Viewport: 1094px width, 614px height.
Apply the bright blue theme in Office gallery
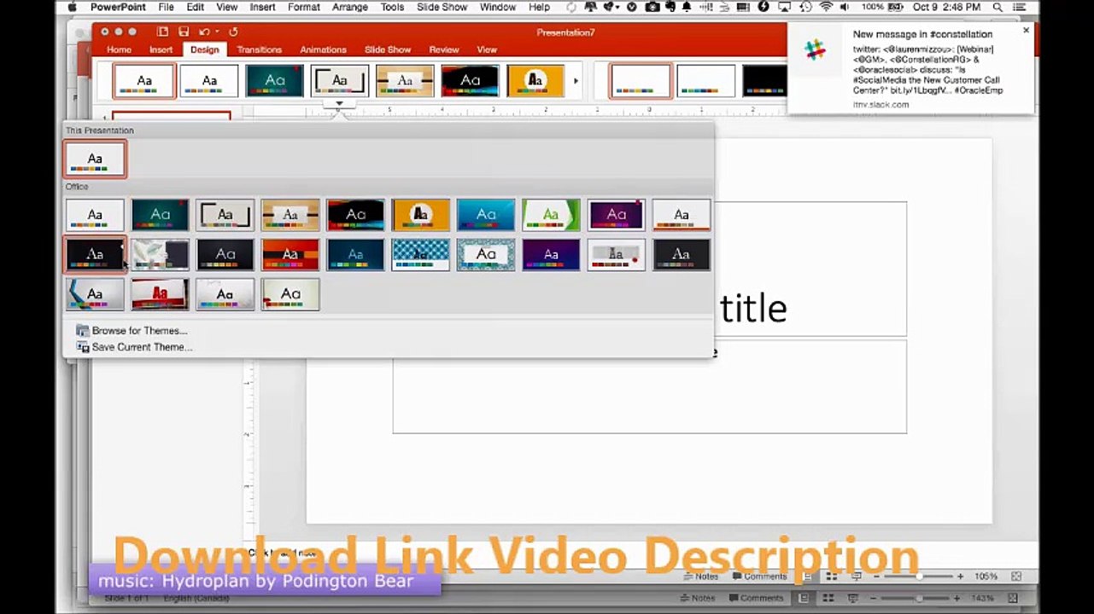[x=486, y=215]
